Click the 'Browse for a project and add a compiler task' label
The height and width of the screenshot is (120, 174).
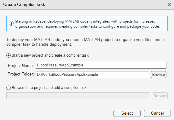[x=49, y=88]
